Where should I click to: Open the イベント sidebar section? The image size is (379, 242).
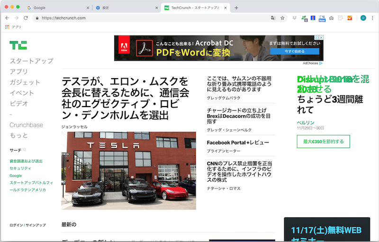tap(22, 93)
